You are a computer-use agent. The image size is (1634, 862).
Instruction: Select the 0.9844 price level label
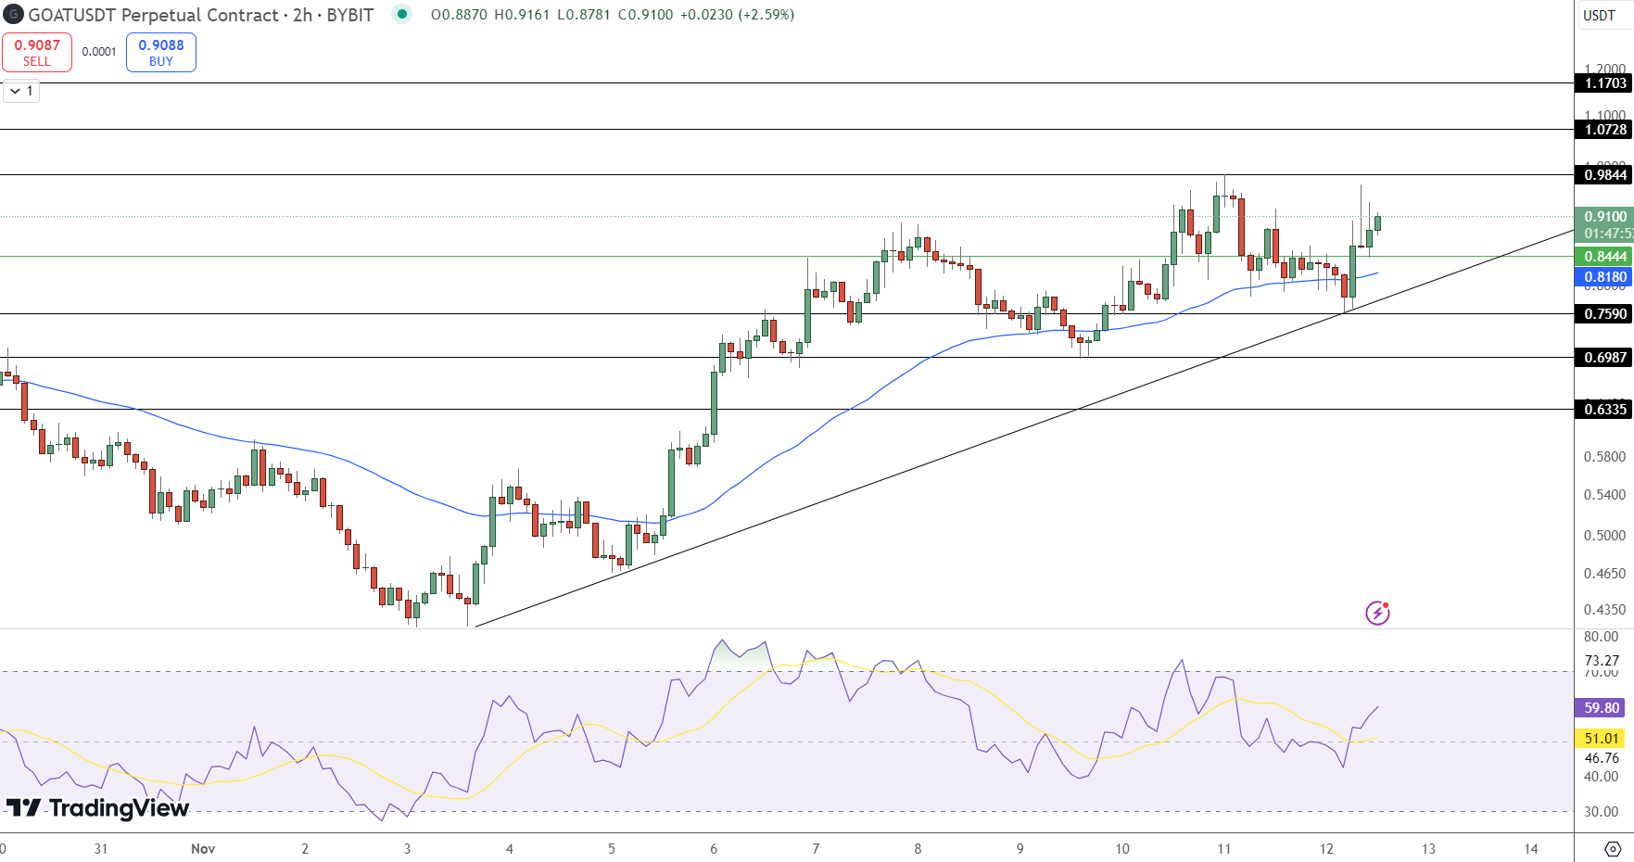pos(1605,175)
